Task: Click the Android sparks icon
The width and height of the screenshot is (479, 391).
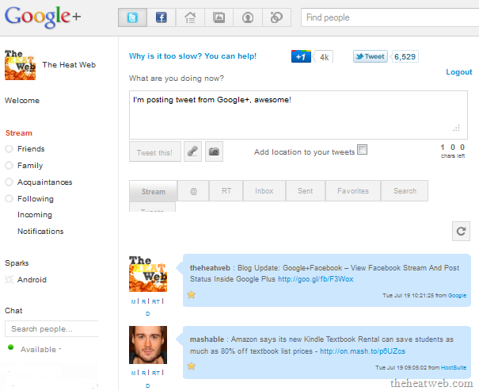Action: pyautogui.click(x=10, y=279)
